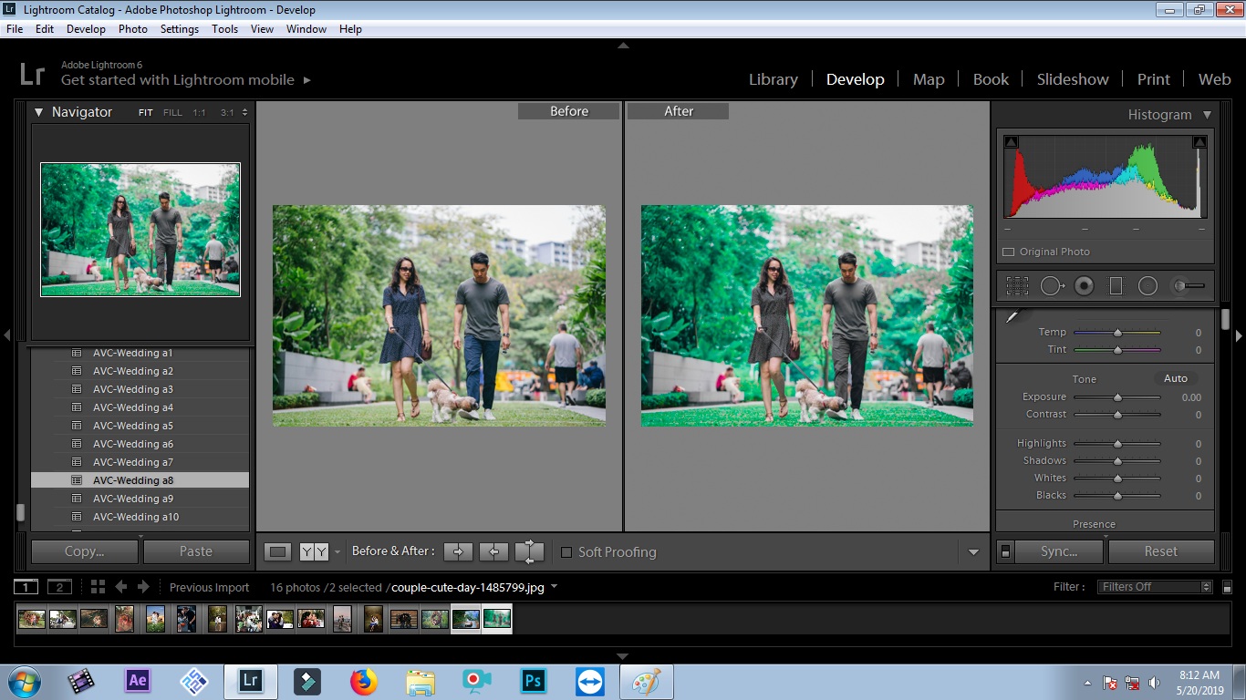Expand Lightroom mobile arrow
The image size is (1246, 700).
click(x=307, y=80)
